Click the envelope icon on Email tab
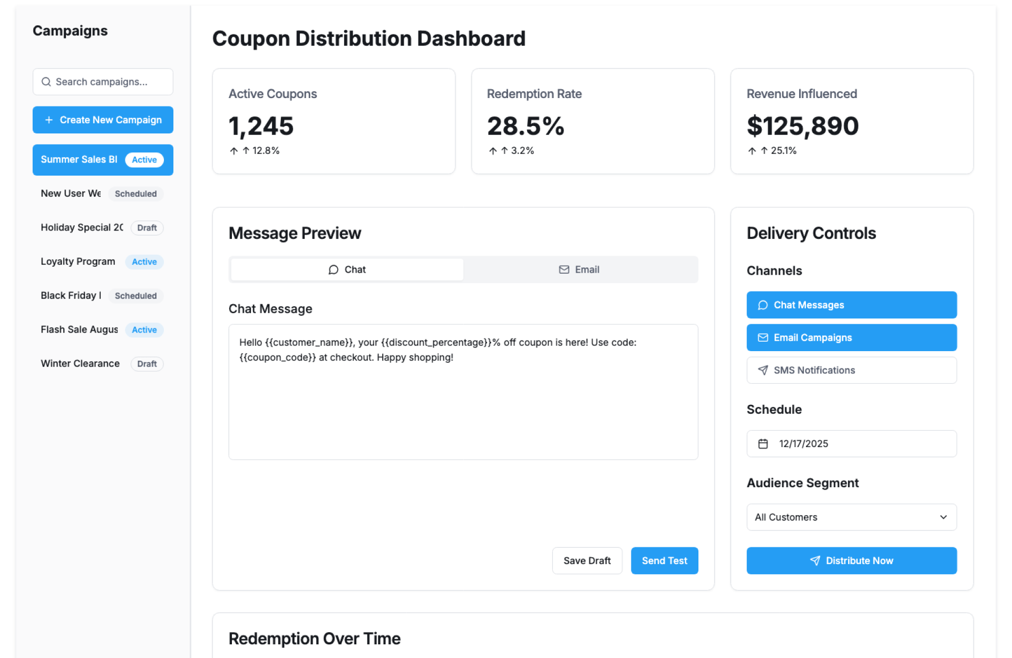The image size is (1012, 658). [564, 270]
